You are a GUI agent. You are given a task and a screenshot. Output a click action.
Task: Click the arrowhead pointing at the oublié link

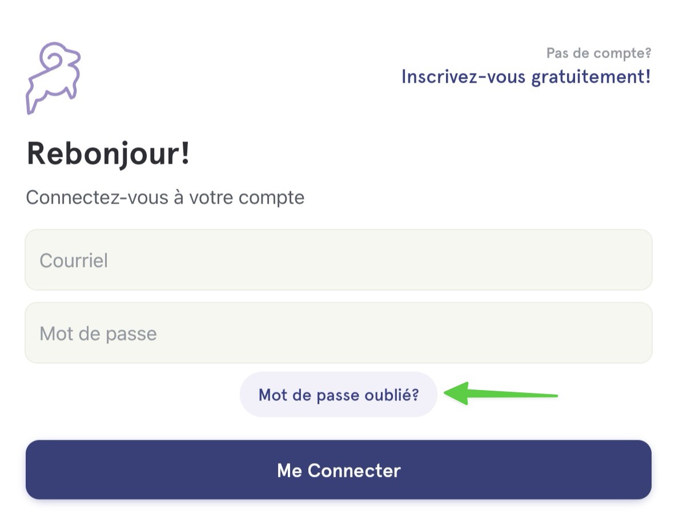[457, 394]
